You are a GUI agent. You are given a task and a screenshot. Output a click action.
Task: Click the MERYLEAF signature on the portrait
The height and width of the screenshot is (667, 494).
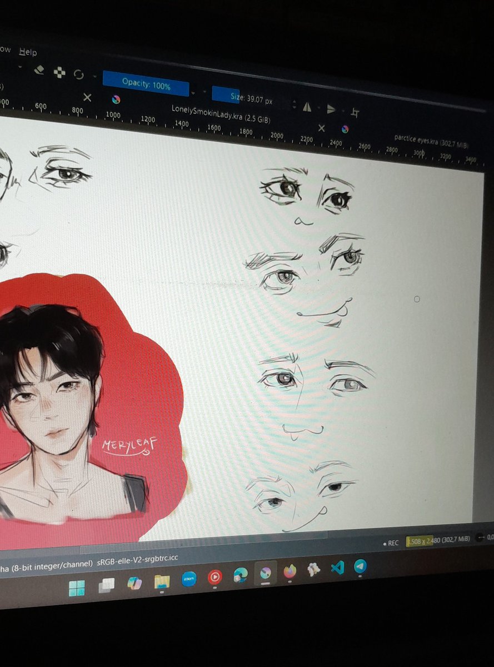129,446
